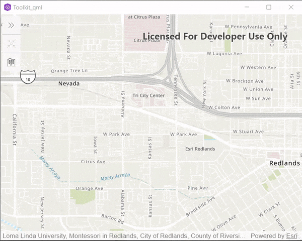Expand the floor filter panel with the double chevron
Image resolution: width=302 pixels, height=241 pixels.
pos(11,25)
